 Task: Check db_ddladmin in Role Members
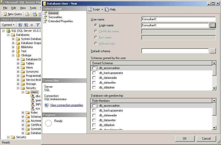coord(94,125)
